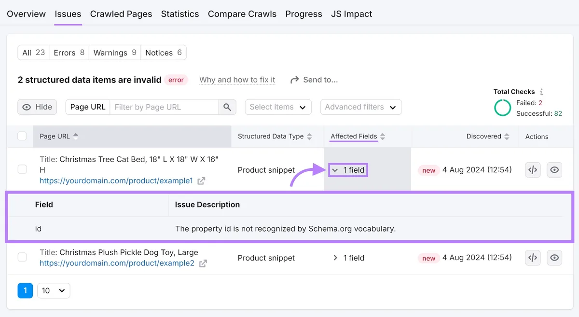Open the yourdomain.com/product/example2 link
Screen dimensions: 579x317
click(117, 263)
